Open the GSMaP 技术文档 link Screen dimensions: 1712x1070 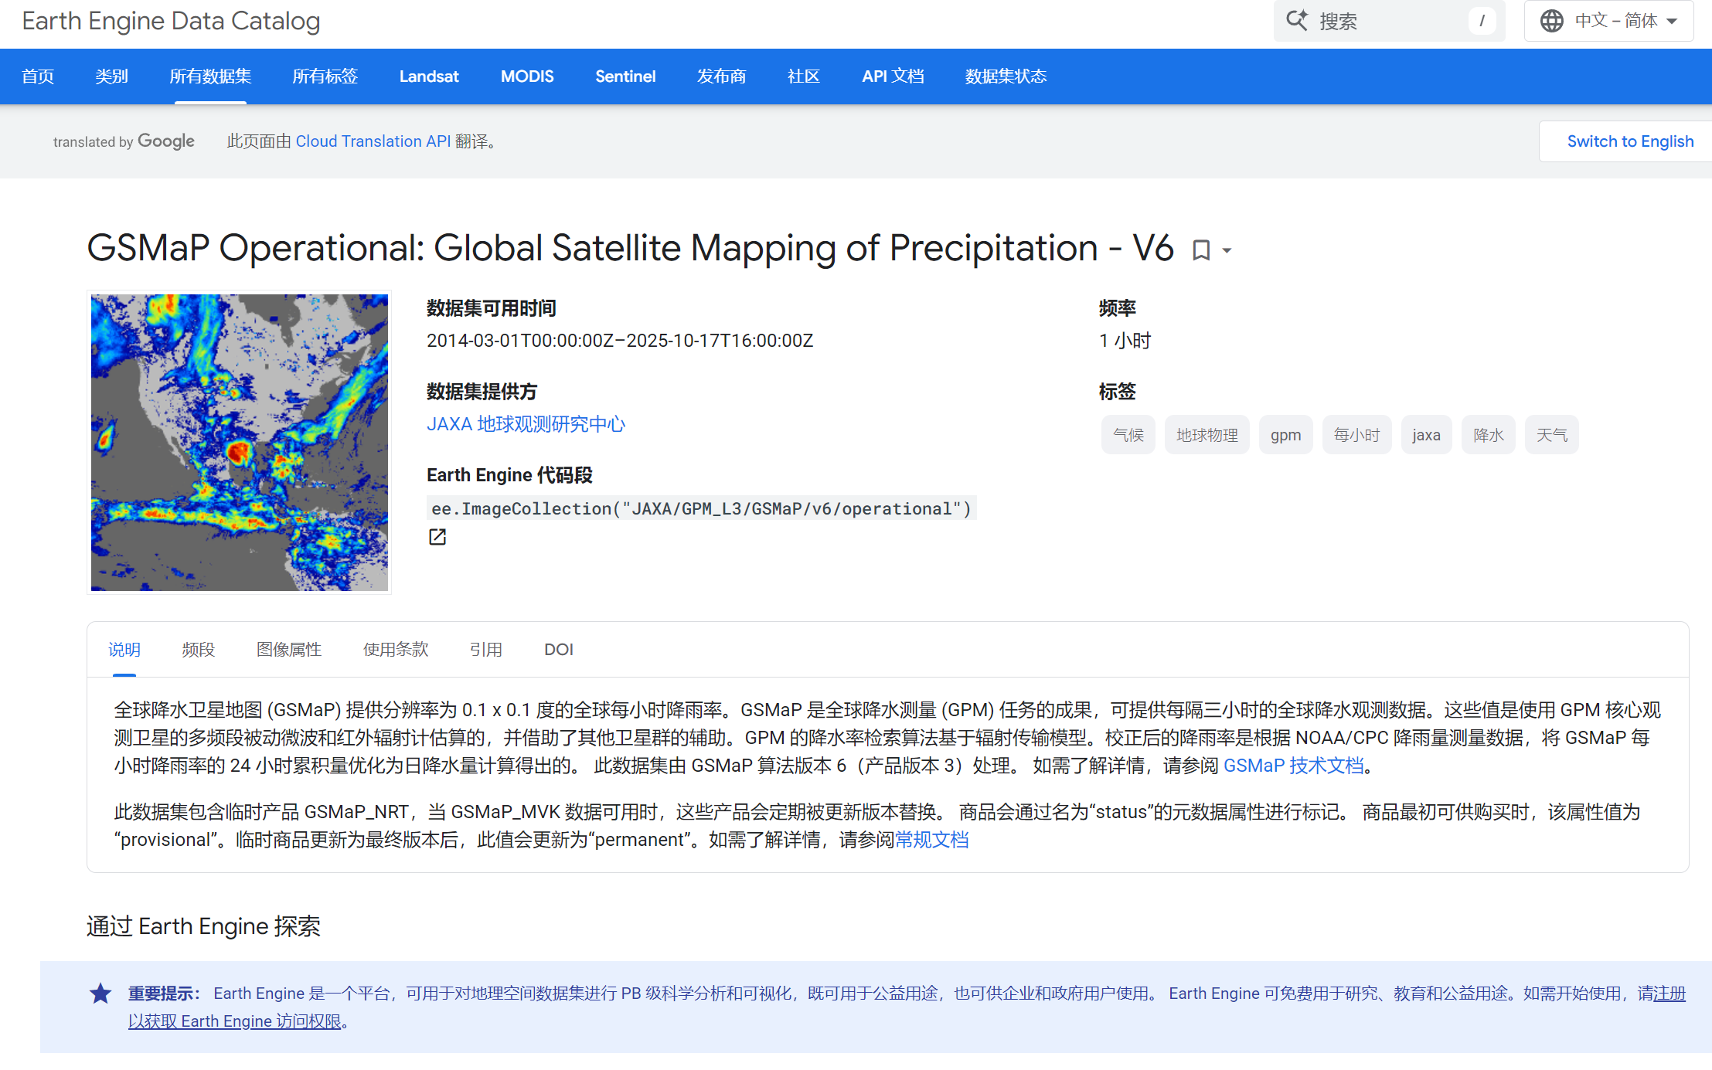click(x=1293, y=766)
